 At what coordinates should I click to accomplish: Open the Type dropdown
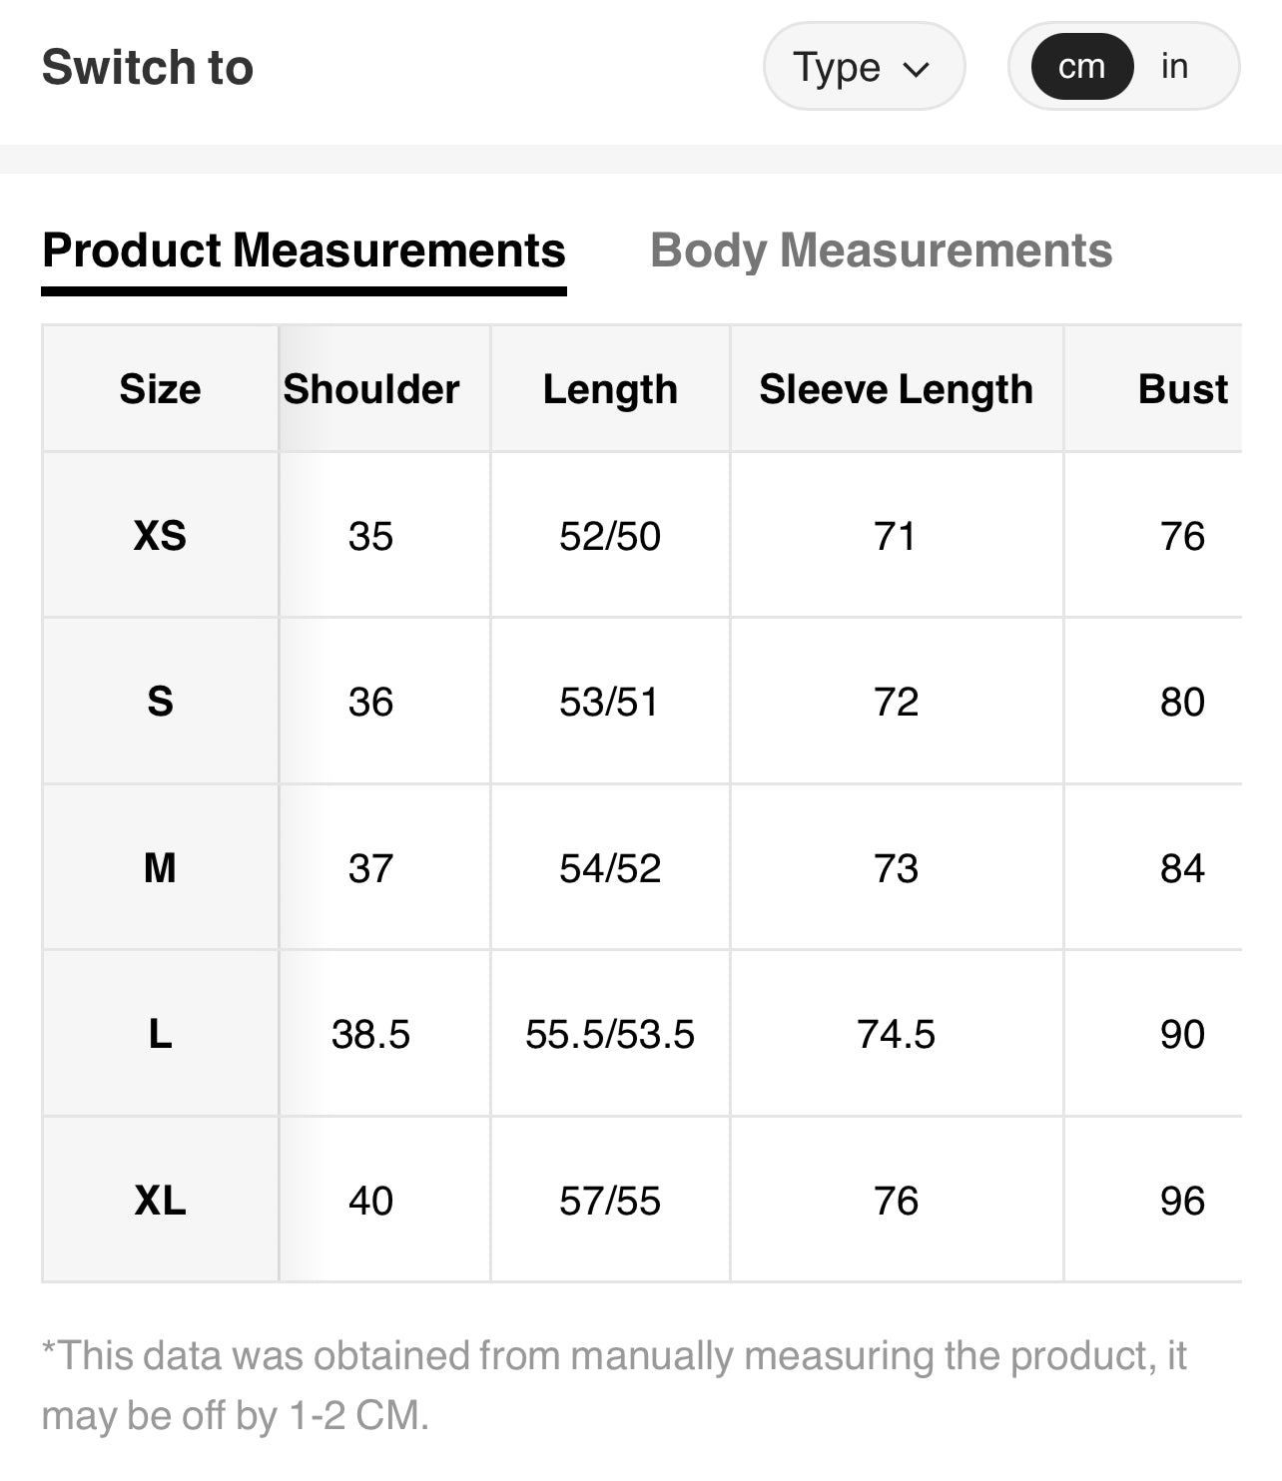point(863,67)
